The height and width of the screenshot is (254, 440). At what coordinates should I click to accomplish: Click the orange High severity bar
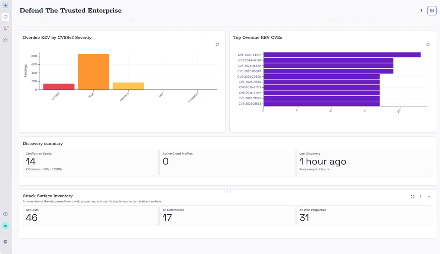click(x=94, y=72)
